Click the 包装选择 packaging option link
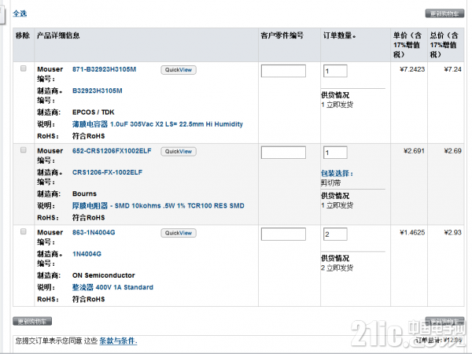Viewport: 472px width, 354px height. tap(337, 173)
